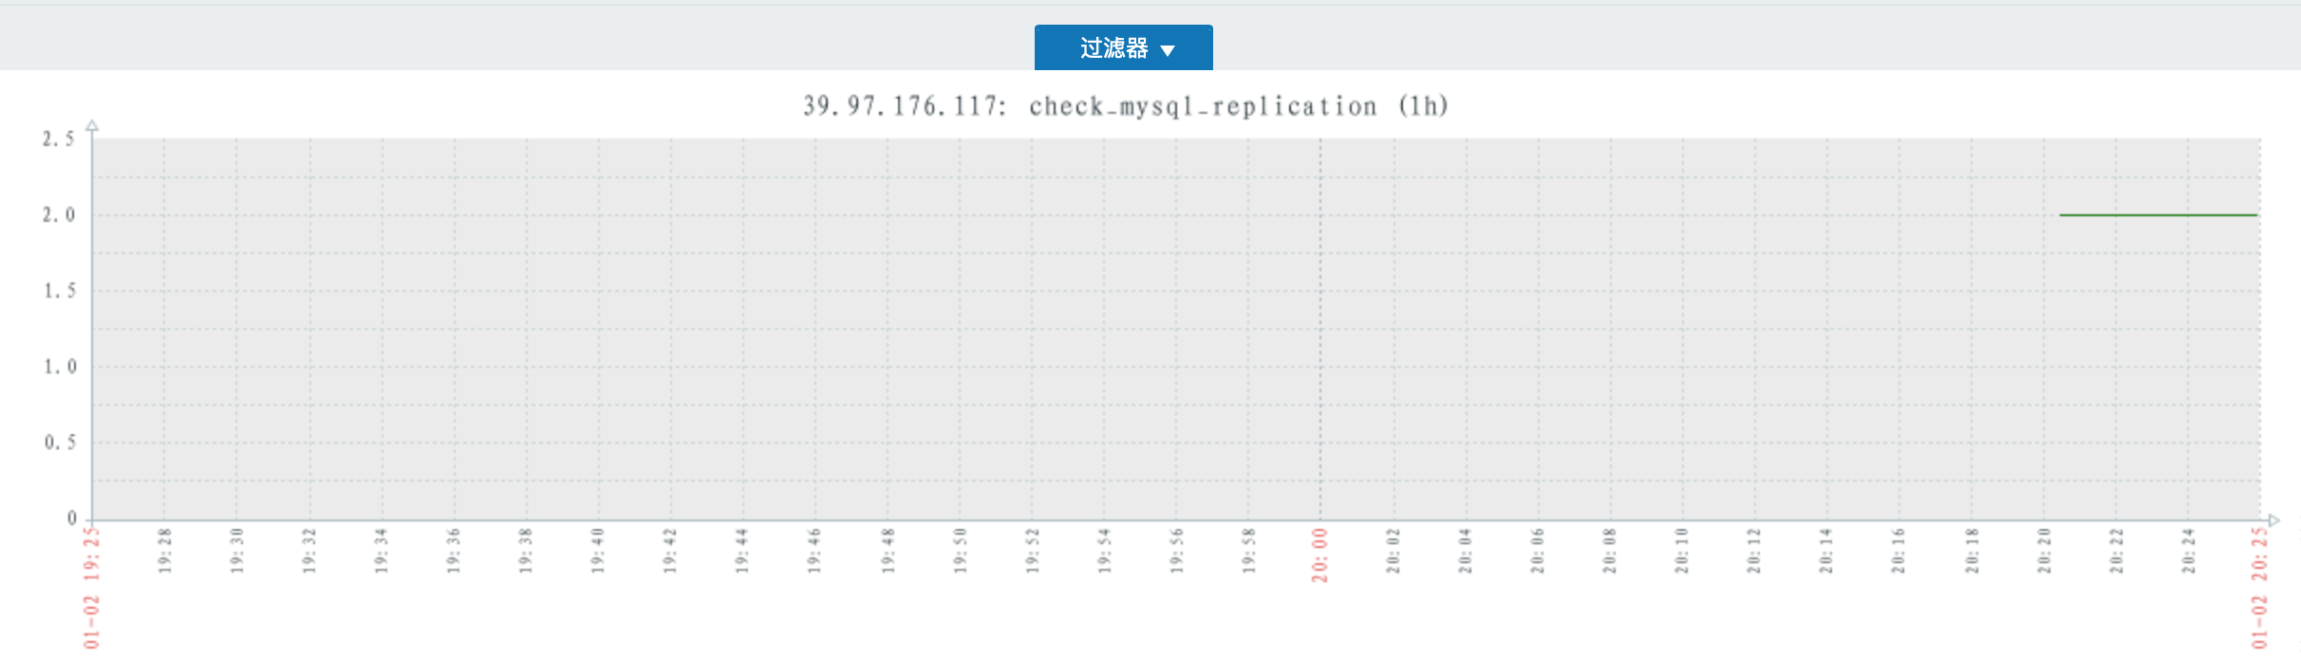Click the 20:00 red time label
2301x658 pixels.
click(1319, 555)
